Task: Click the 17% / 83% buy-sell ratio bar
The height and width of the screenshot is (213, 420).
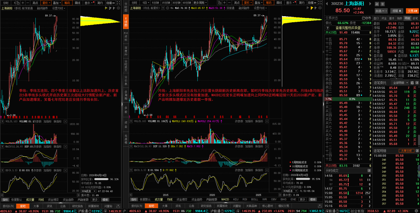Action: click(x=348, y=99)
